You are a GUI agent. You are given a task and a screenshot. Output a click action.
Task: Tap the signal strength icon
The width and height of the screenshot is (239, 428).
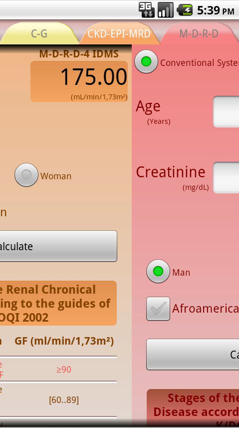click(x=165, y=10)
